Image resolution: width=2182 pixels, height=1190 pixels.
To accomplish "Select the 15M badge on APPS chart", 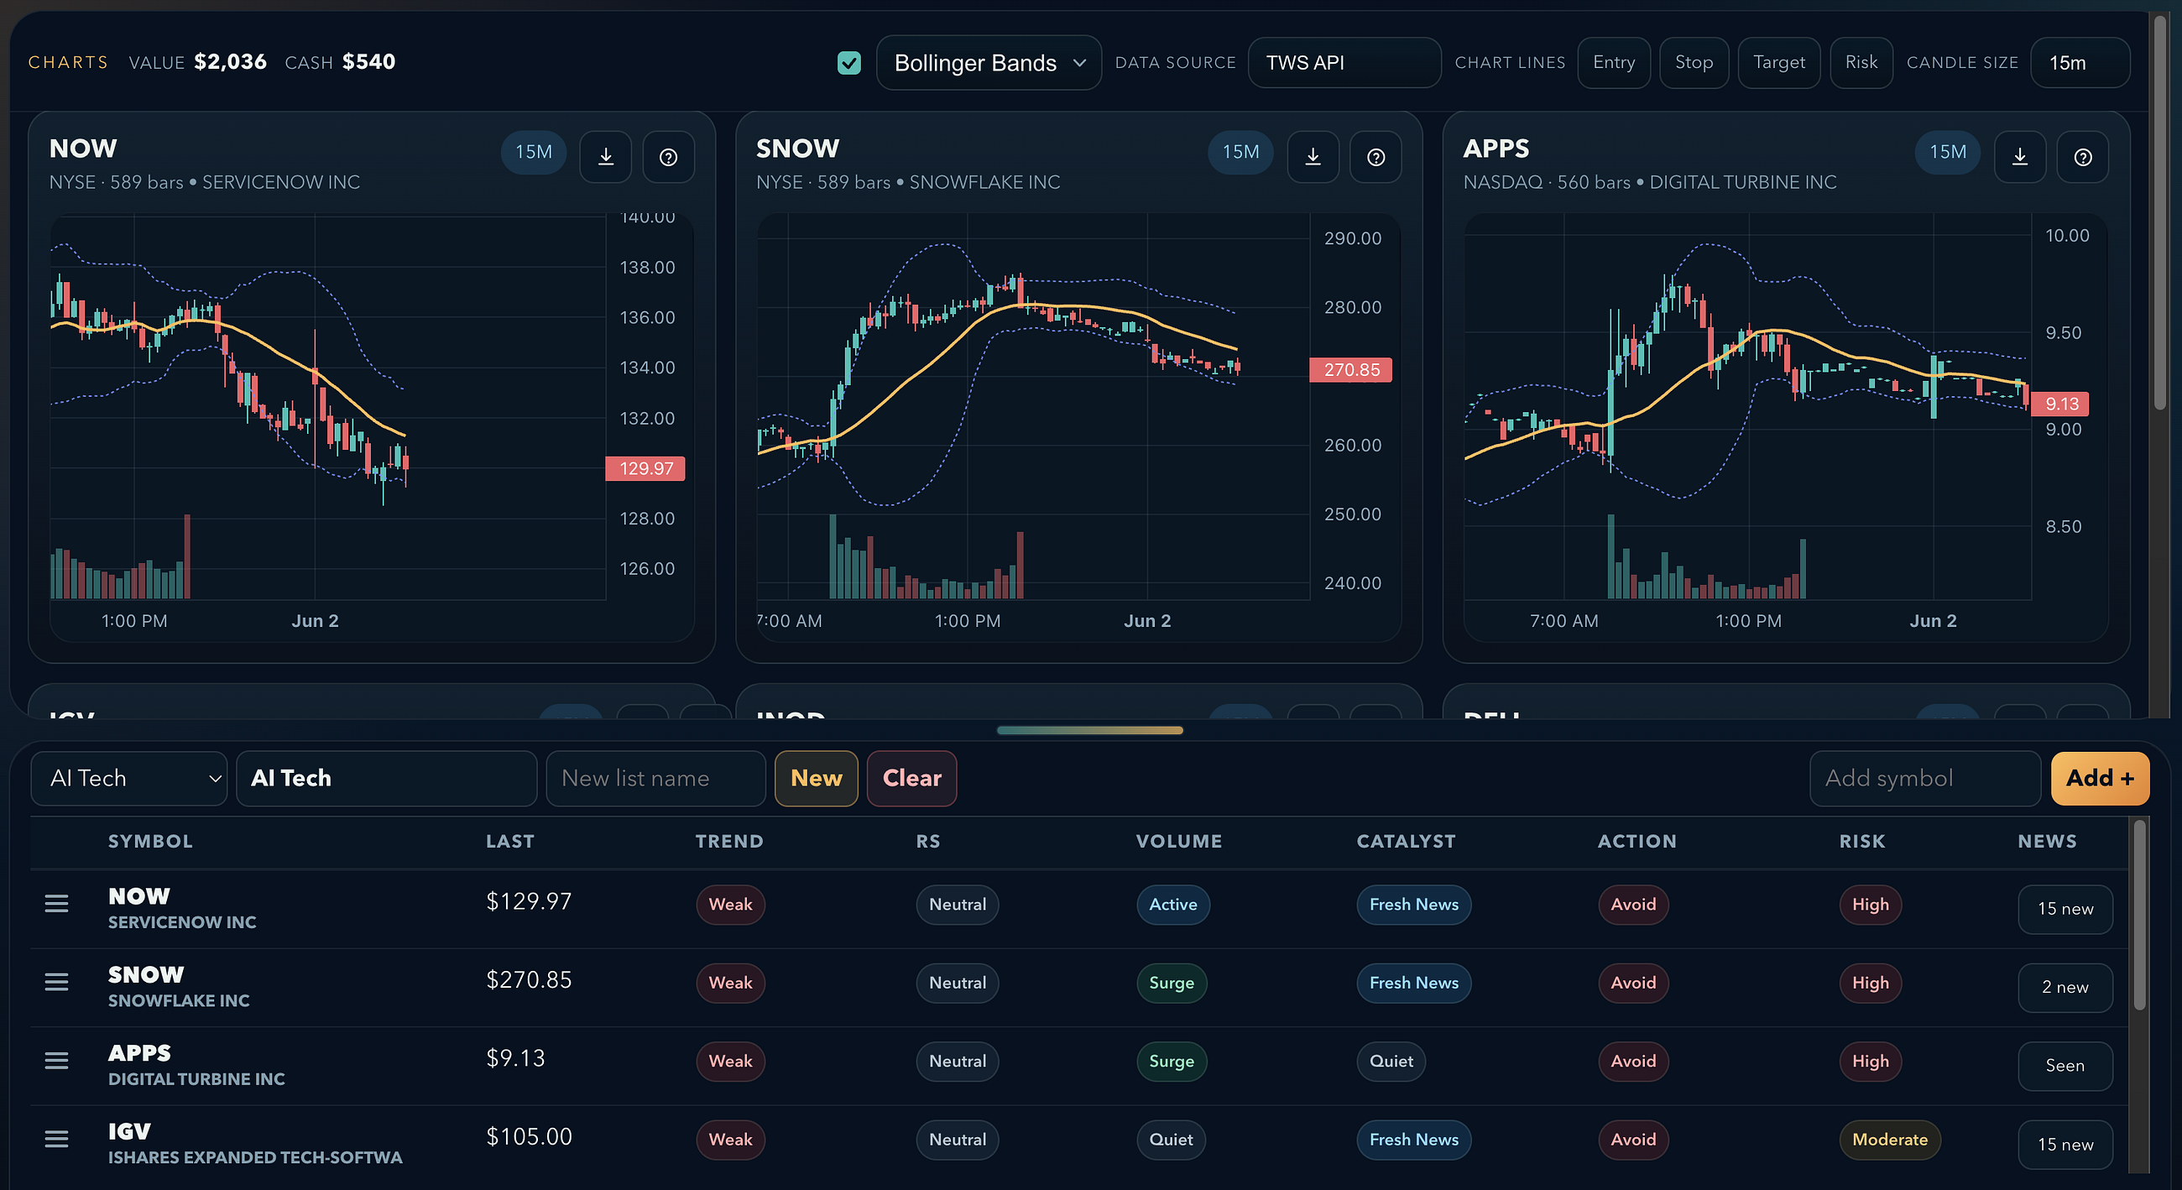I will coord(1947,153).
